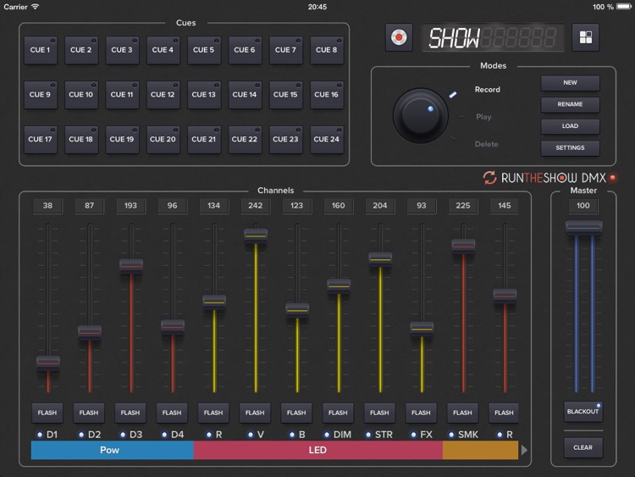Toggle the SMK channel indicator light

point(451,435)
